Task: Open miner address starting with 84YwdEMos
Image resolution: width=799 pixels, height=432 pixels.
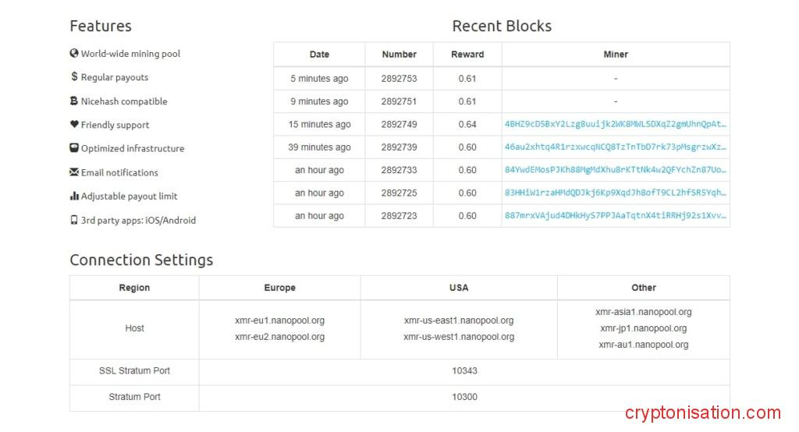Action: coord(615,170)
